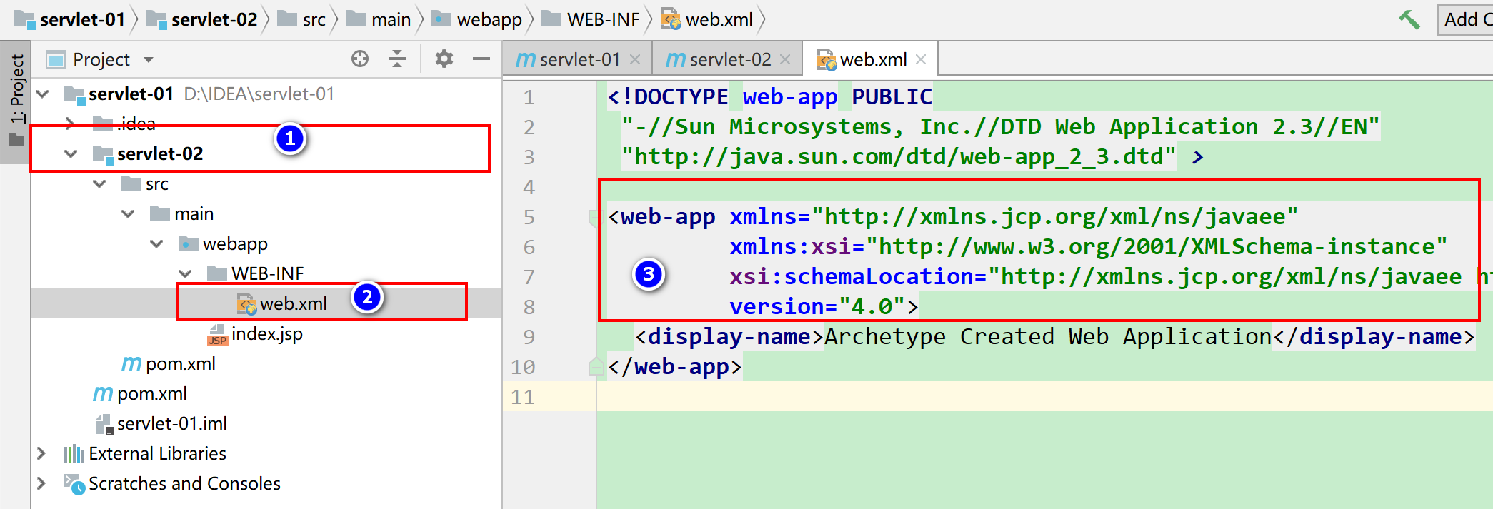Select the webapp folder in tree
This screenshot has width=1493, height=509.
tap(235, 243)
